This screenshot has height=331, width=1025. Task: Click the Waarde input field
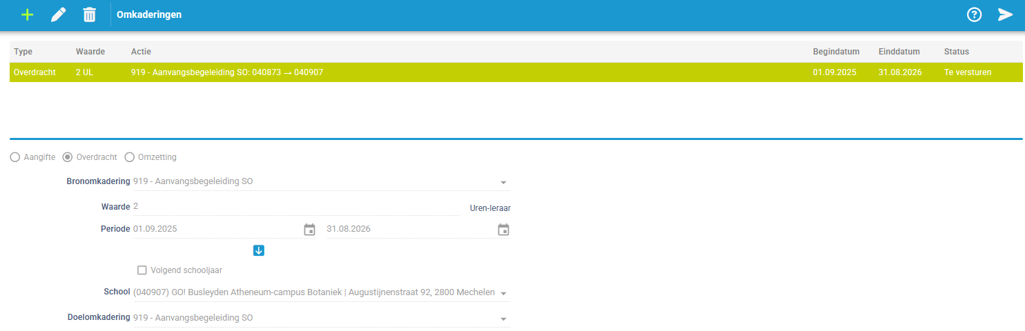coord(295,206)
